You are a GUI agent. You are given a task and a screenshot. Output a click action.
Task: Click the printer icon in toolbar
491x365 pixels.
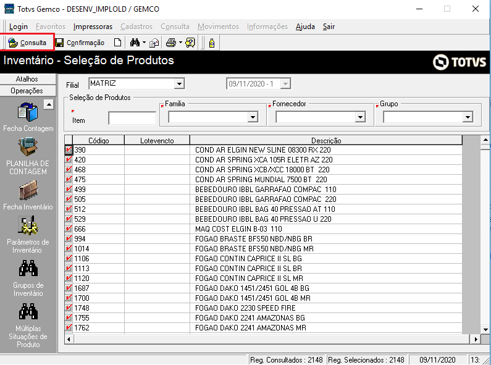click(x=171, y=43)
